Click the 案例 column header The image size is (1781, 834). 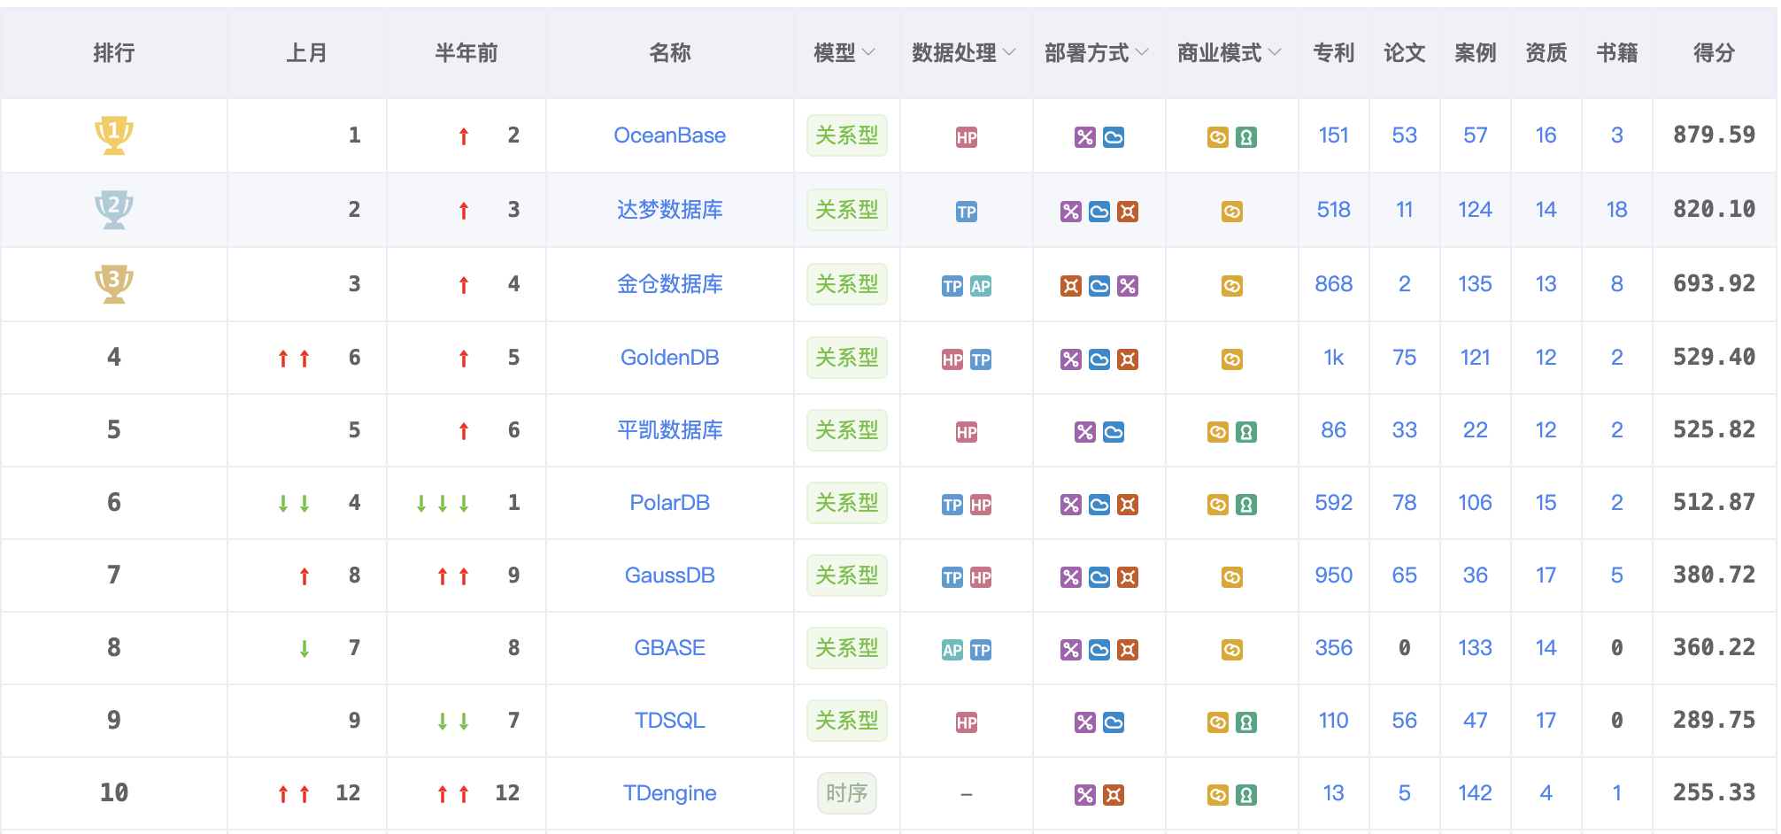pyautogui.click(x=1476, y=53)
